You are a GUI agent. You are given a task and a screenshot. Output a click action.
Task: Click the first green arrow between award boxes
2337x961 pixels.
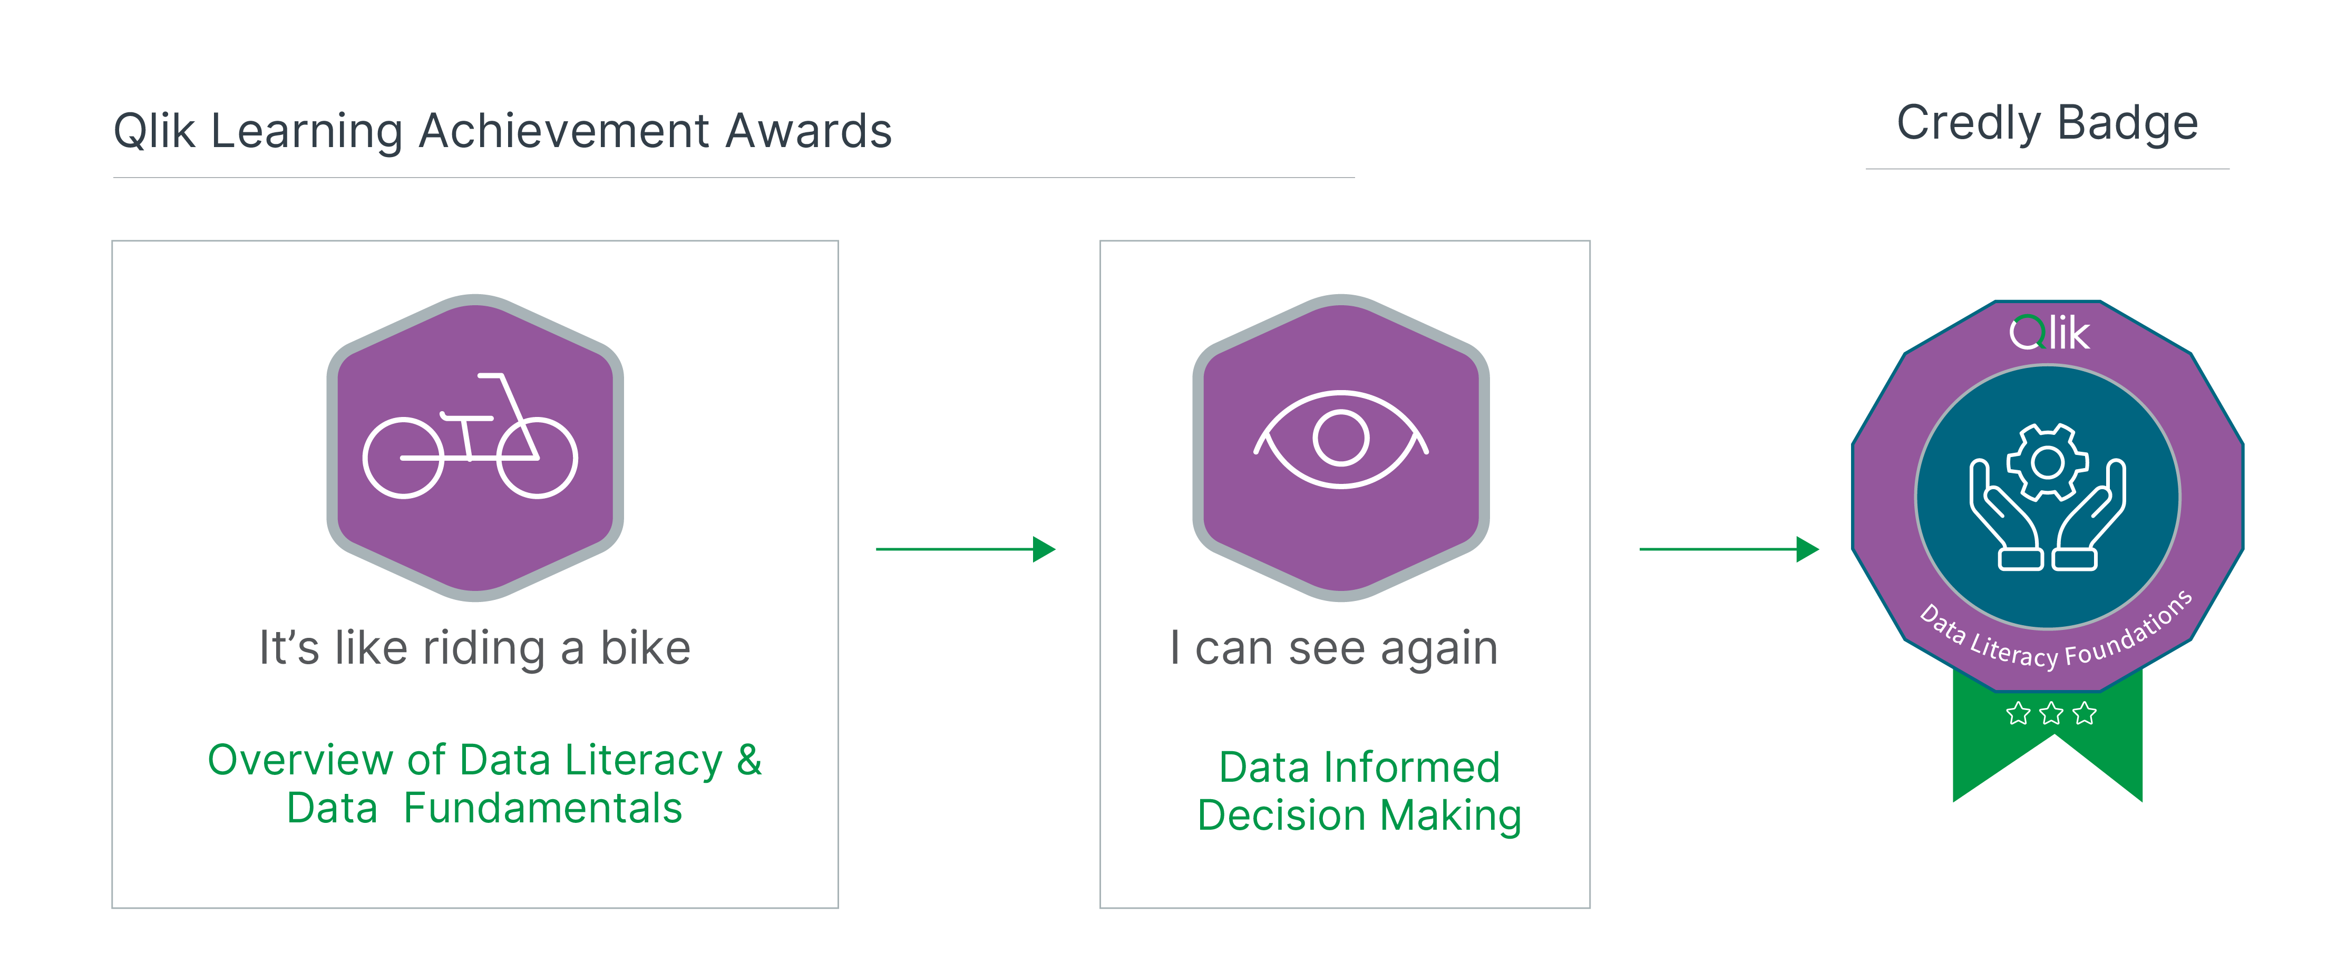point(965,549)
